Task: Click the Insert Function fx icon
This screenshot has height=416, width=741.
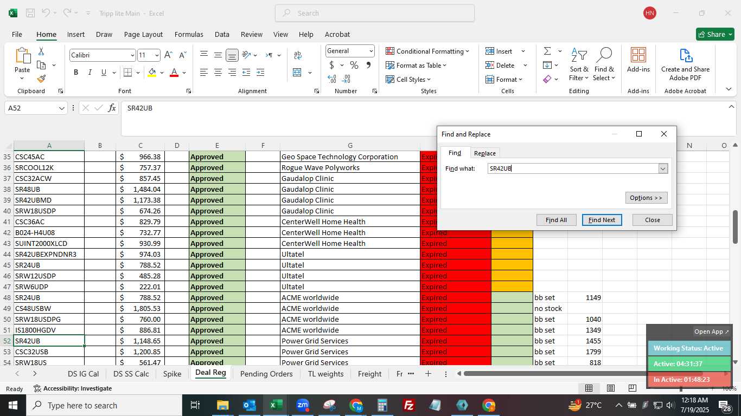Action: 112,108
